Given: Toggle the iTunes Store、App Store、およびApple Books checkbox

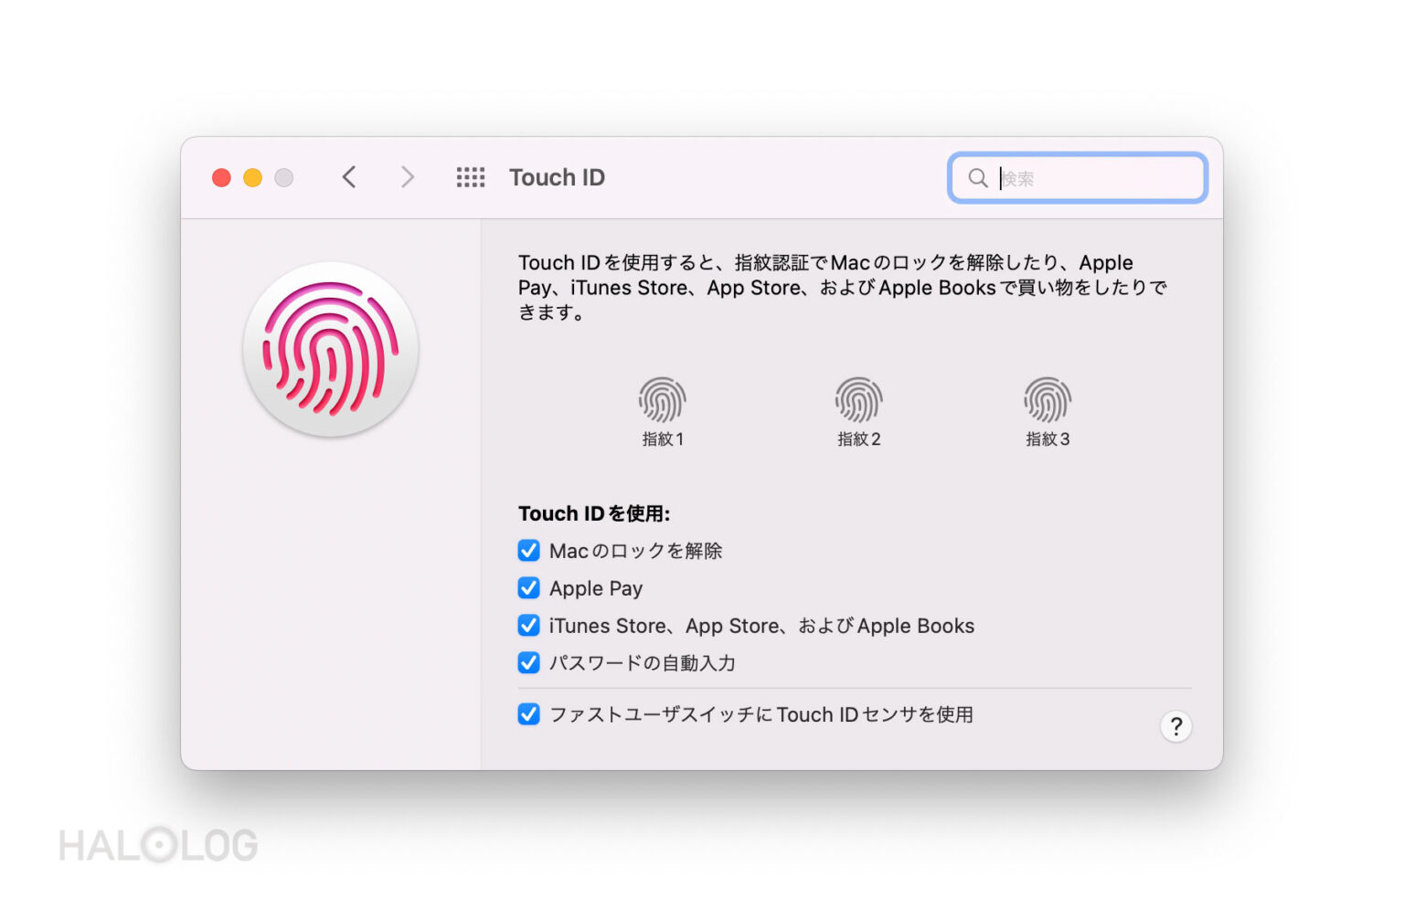Looking at the screenshot, I should tap(529, 625).
